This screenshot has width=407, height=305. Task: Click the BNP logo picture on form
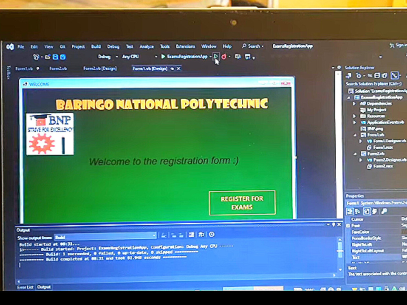click(x=50, y=134)
